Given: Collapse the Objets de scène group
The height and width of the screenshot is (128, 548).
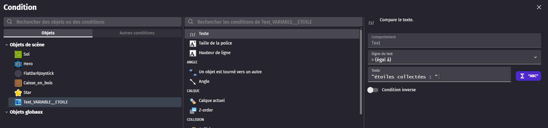Looking at the screenshot, I should (x=7, y=45).
